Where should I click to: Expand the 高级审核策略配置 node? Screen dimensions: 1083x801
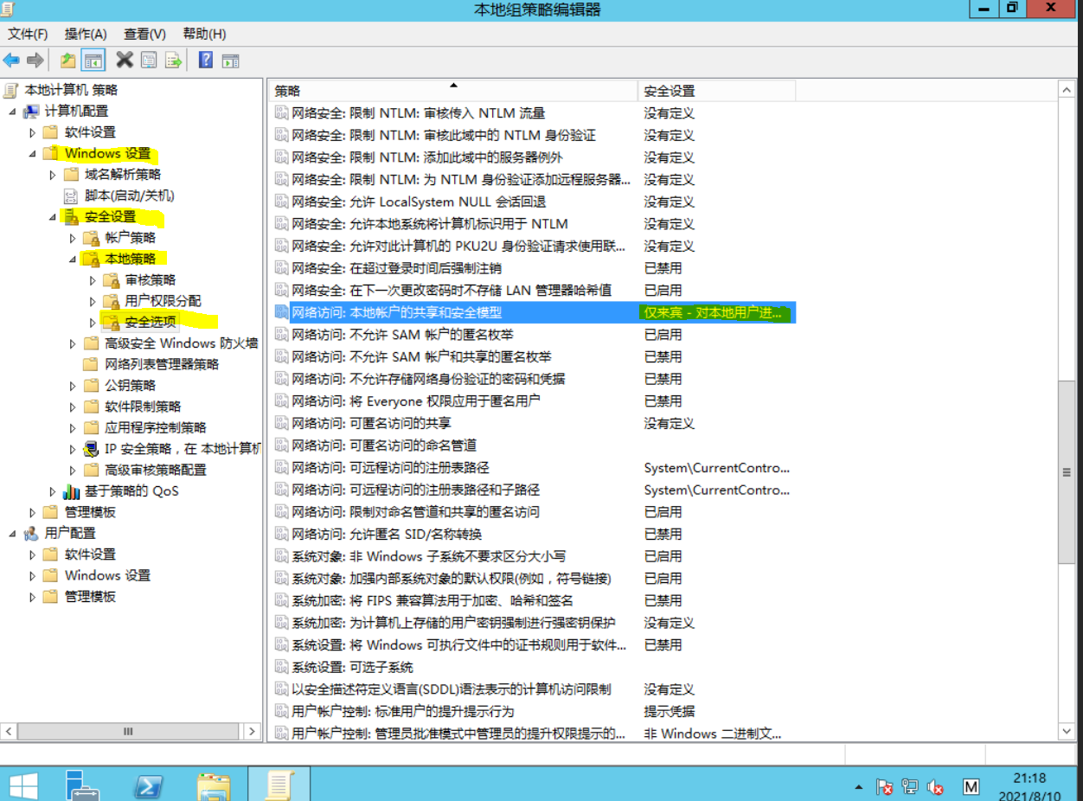(74, 471)
